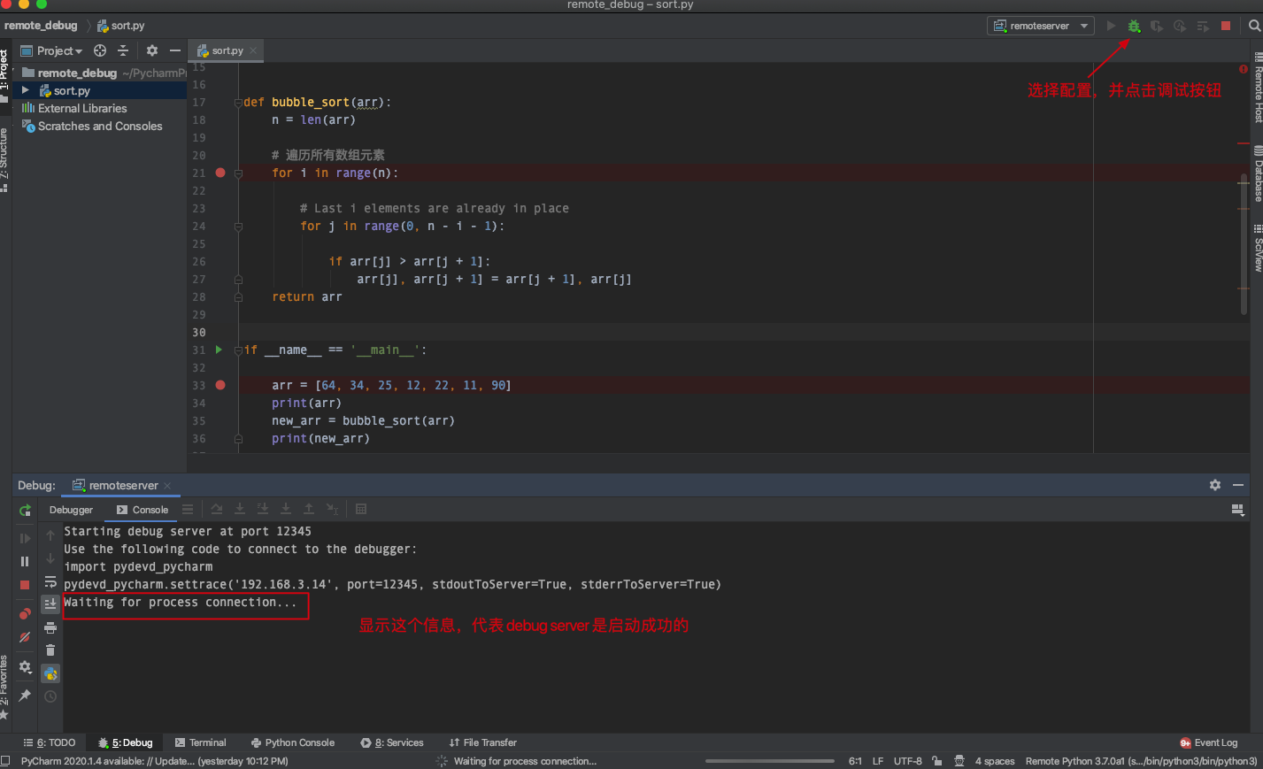Screen dimensions: 1263x769
Task: Stop the process using red square in top toolbar
Action: (1226, 26)
